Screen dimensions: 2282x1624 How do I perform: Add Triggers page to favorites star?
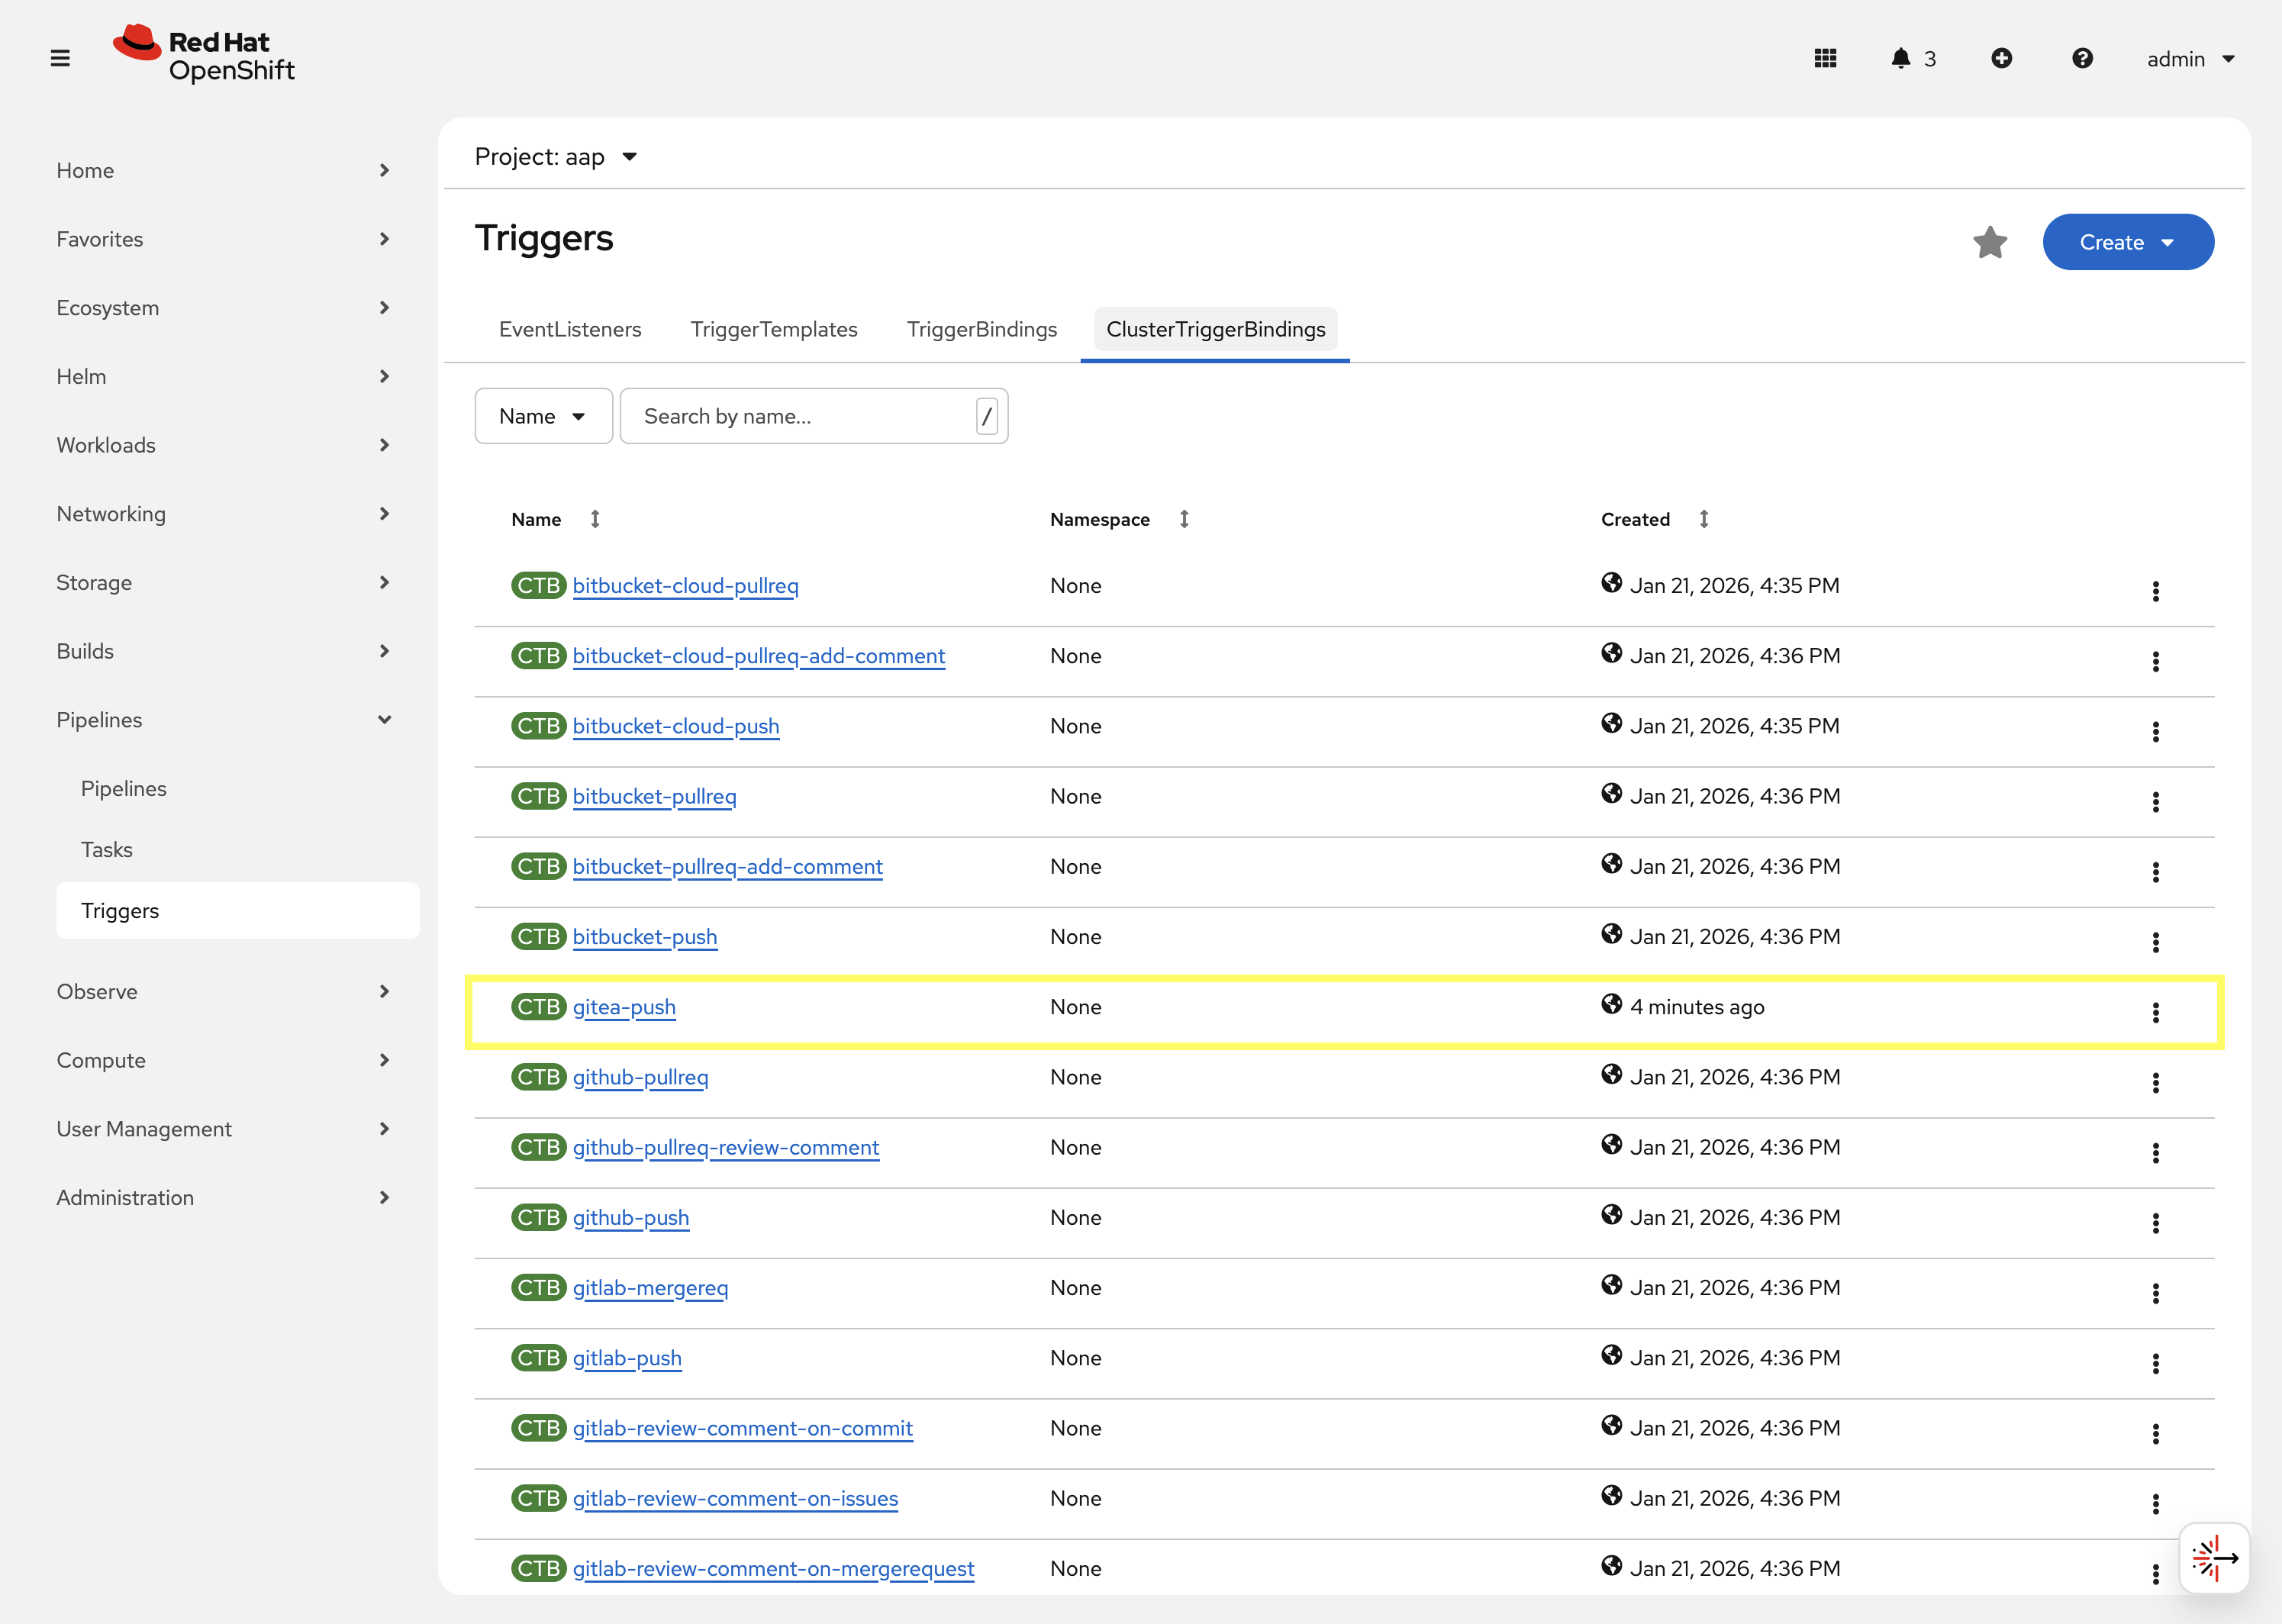pos(1990,242)
